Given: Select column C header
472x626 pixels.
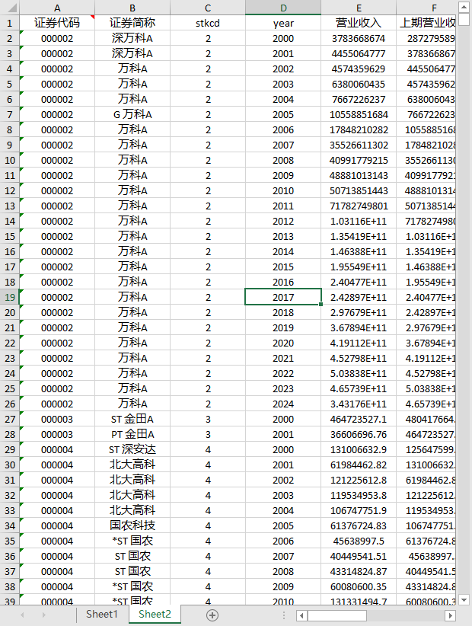Looking at the screenshot, I should (x=208, y=8).
